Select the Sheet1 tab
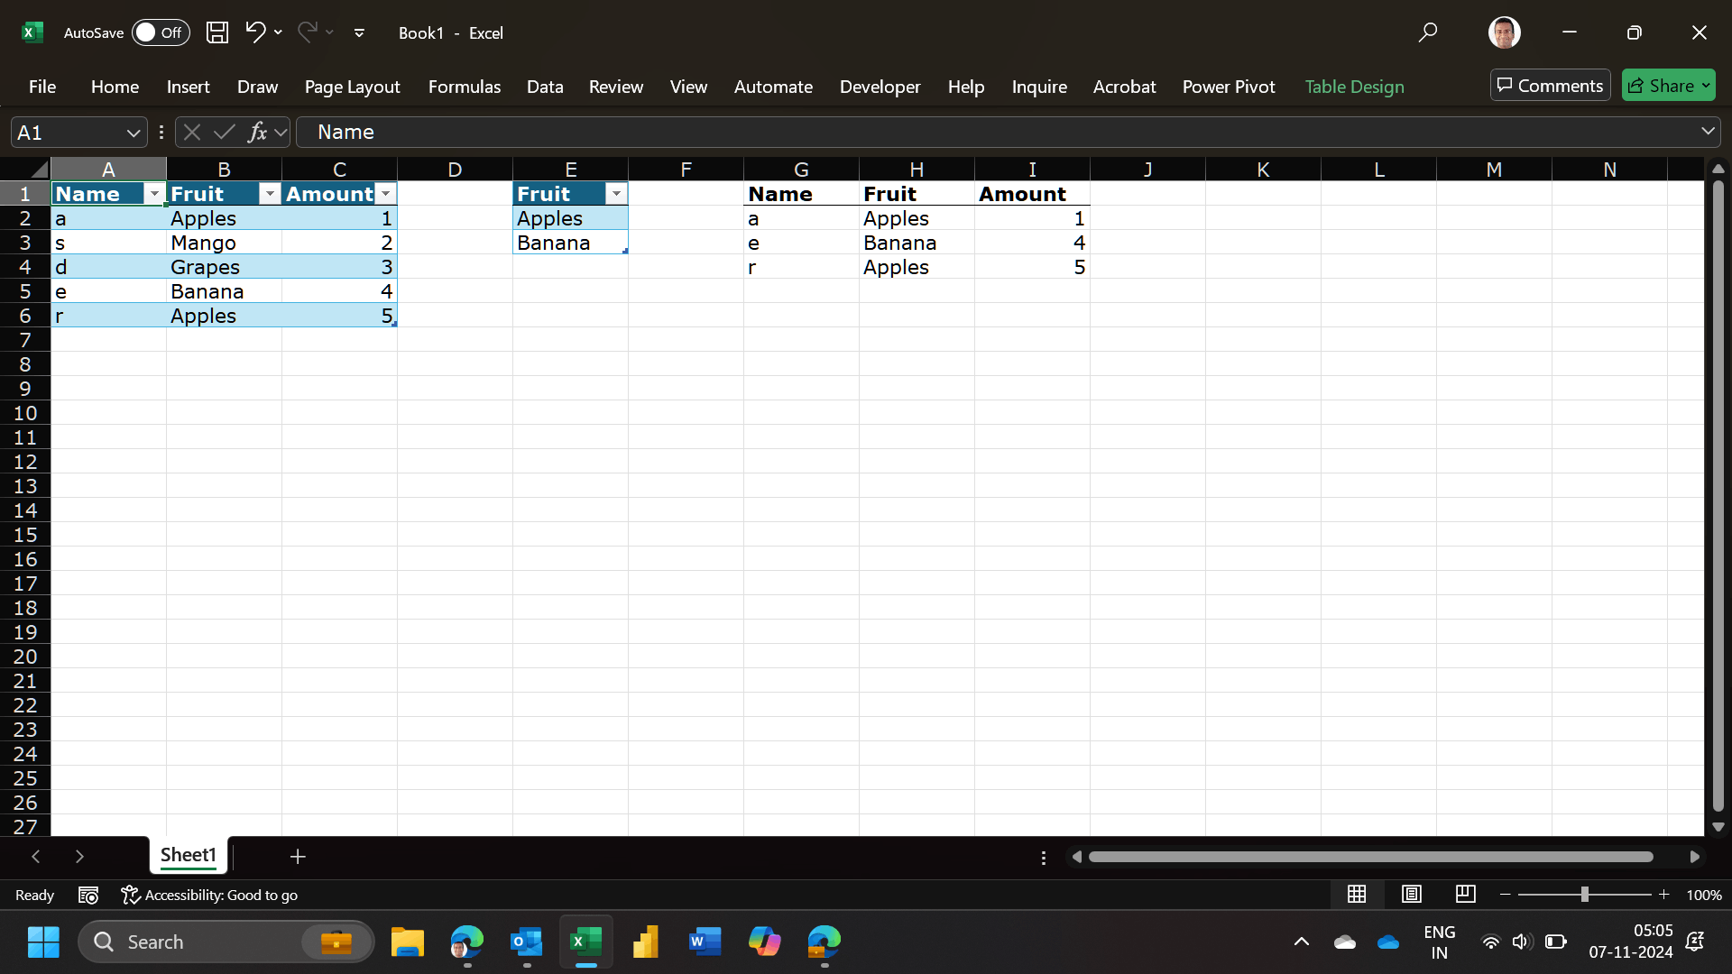This screenshot has width=1732, height=974. click(x=189, y=855)
